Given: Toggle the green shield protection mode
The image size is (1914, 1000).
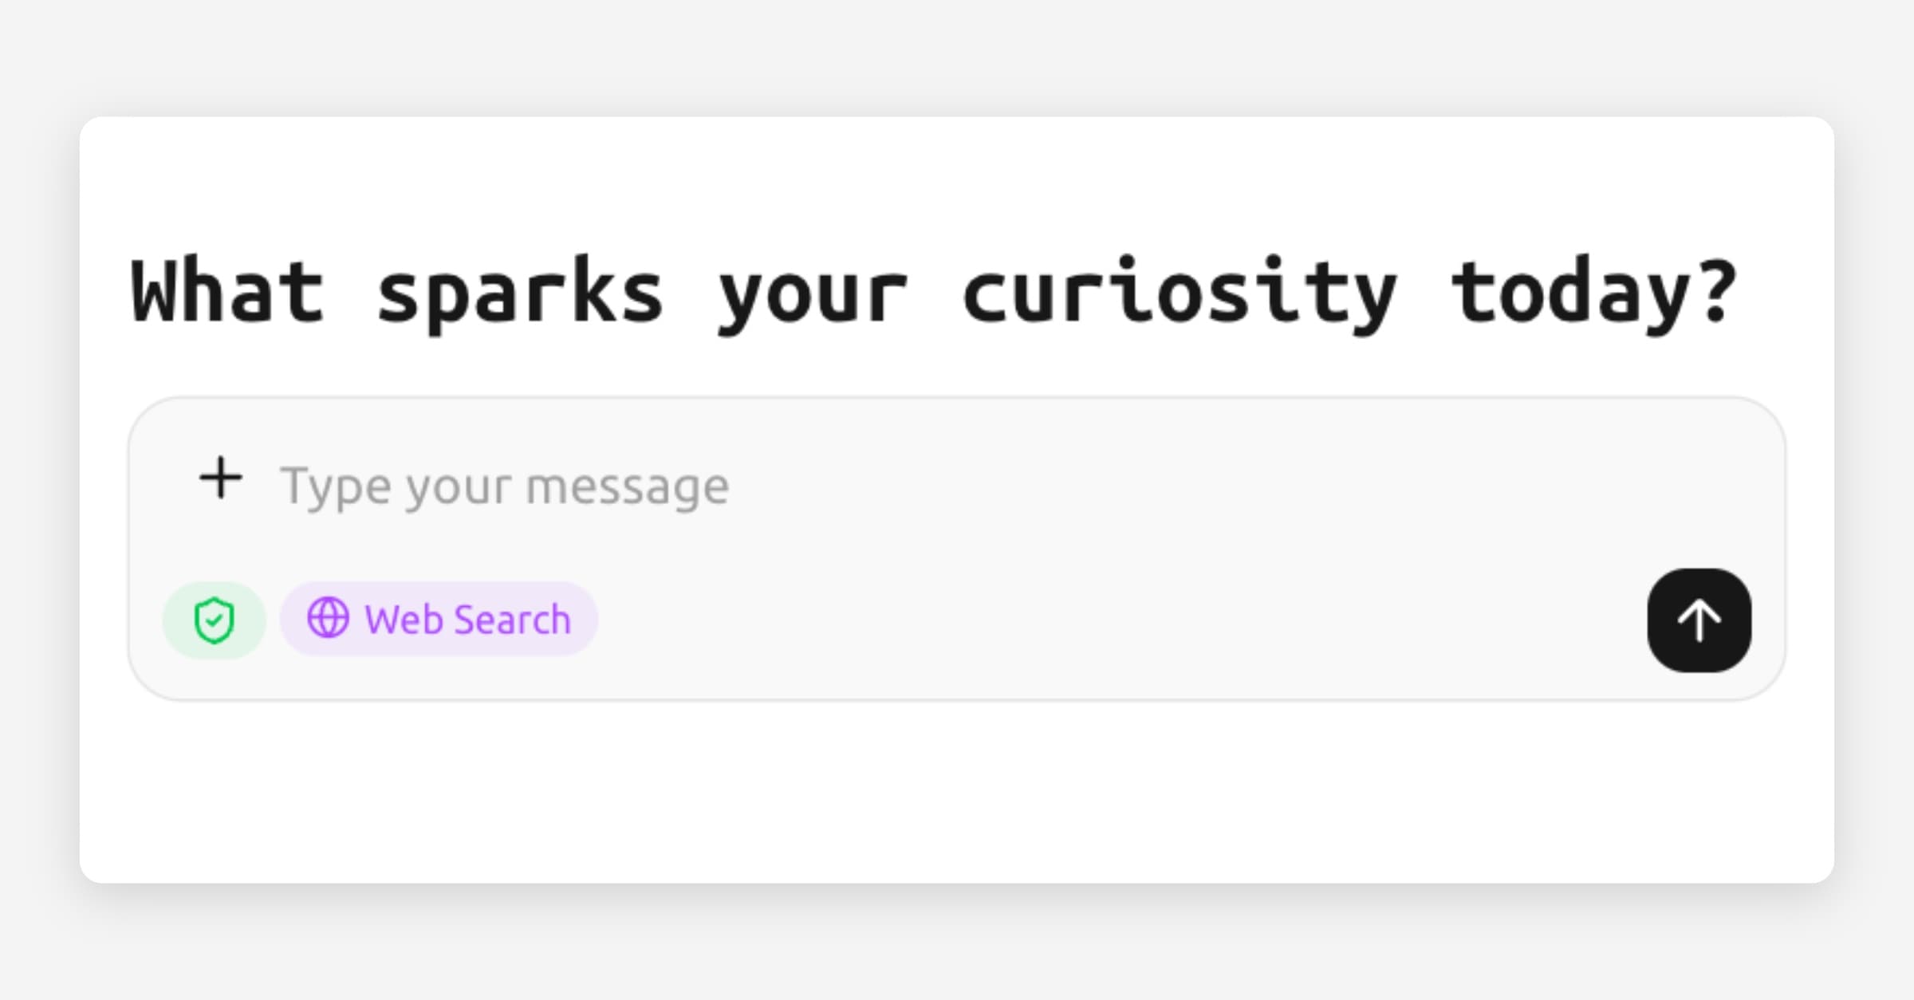Looking at the screenshot, I should [214, 620].
